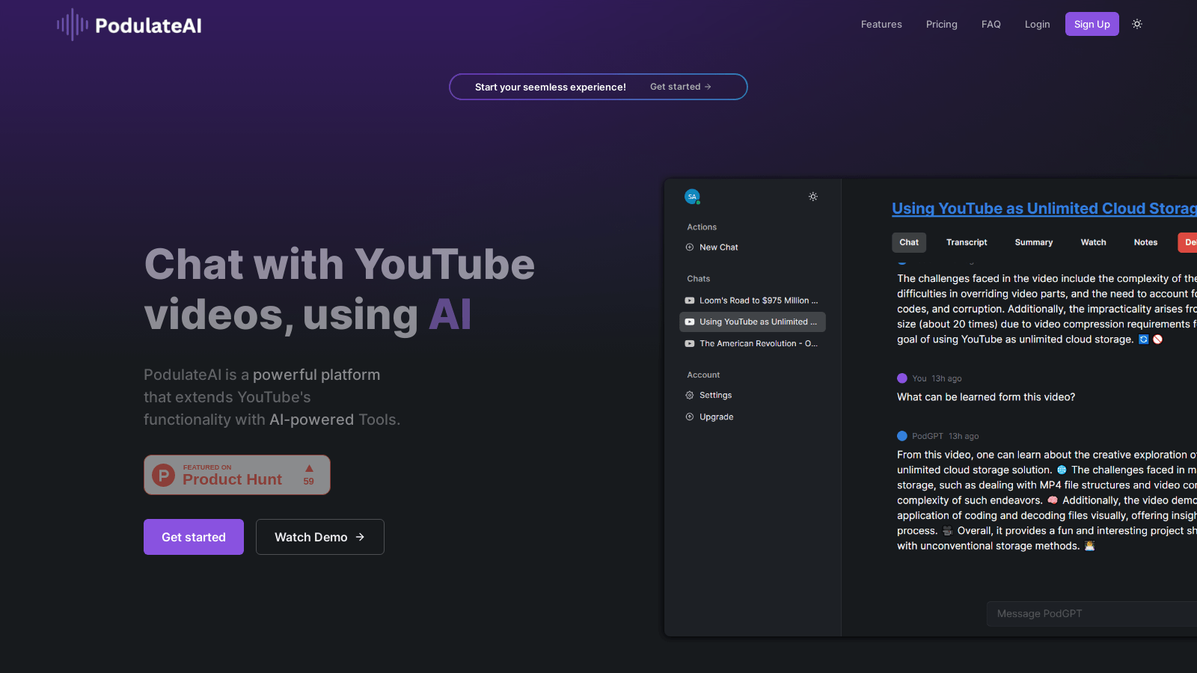Click the Account section label
1197x673 pixels.
click(703, 375)
